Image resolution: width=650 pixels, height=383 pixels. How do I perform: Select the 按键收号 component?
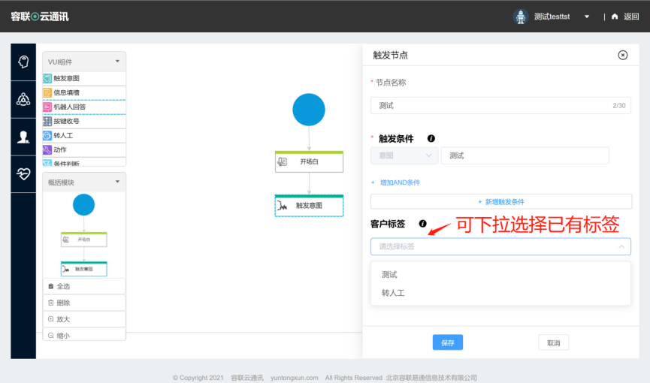pos(84,121)
